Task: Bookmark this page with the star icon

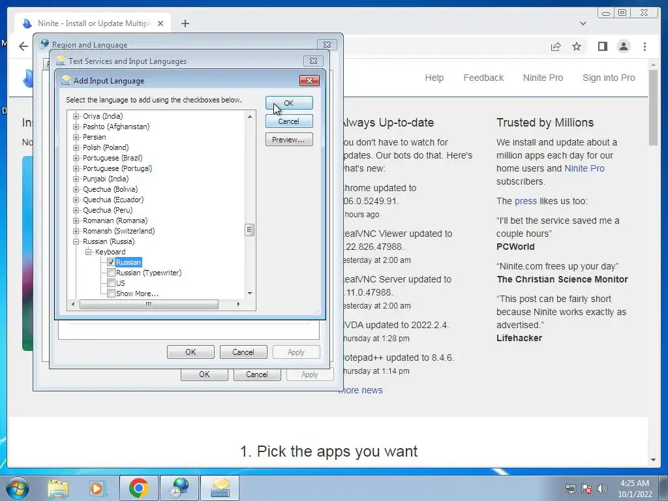Action: 577,46
